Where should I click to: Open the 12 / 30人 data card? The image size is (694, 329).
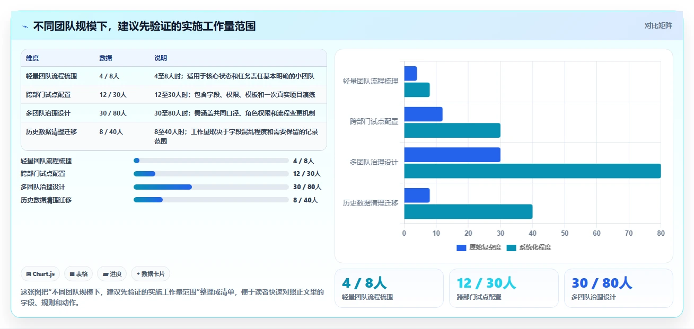point(504,288)
